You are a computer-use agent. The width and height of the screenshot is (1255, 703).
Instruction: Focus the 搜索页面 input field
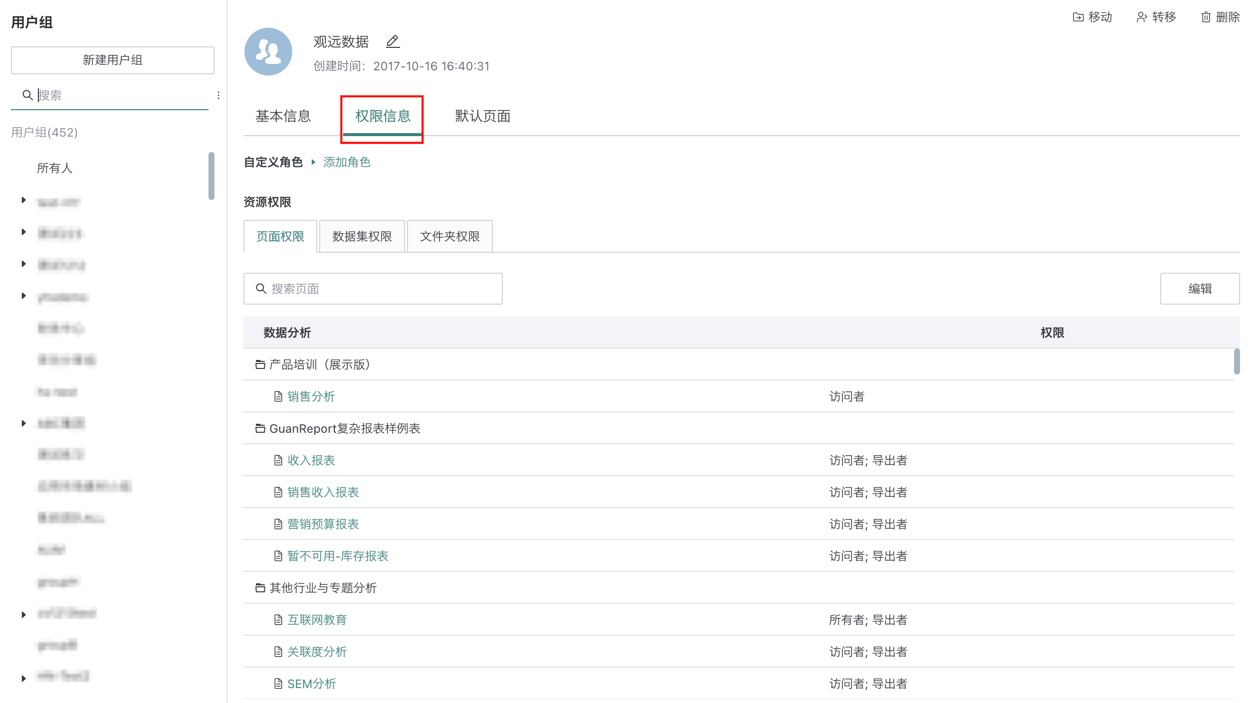tap(379, 289)
